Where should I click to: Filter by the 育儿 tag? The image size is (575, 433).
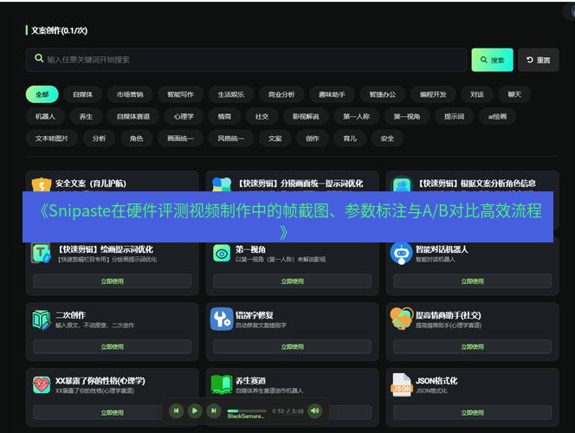click(x=350, y=139)
